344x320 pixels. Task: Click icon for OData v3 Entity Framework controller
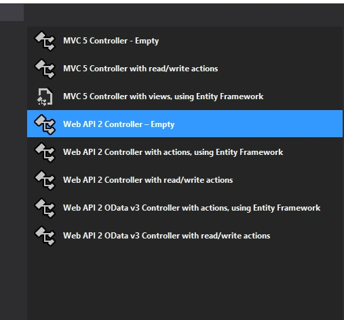click(x=45, y=208)
